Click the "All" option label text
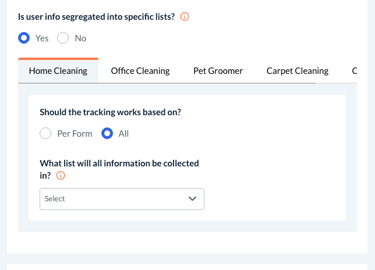Viewport: 375px width, 270px height. pos(123,133)
